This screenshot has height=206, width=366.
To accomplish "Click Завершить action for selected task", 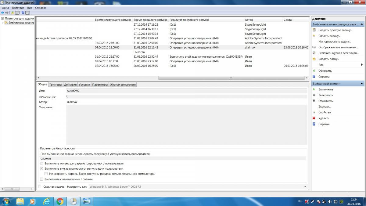I will pyautogui.click(x=326, y=95).
